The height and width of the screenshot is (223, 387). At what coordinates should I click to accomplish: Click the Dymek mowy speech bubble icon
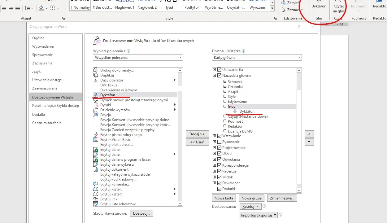click(96, 100)
